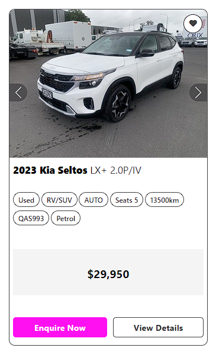216x351 pixels.
Task: Click the $29,950 price
Action: (x=108, y=274)
